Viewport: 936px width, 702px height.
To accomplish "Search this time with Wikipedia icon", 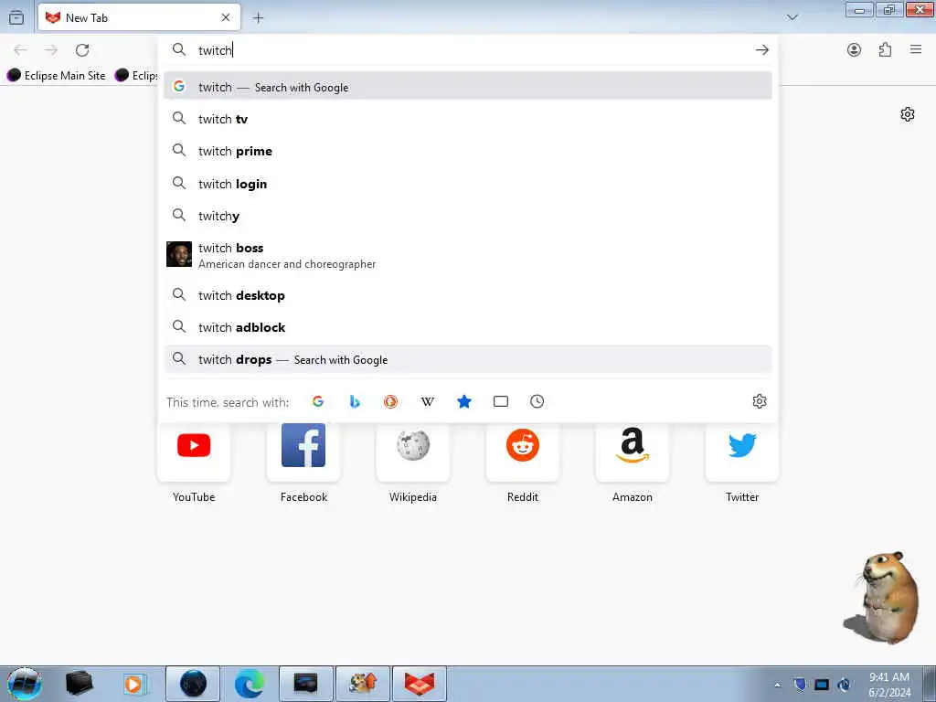I will tap(428, 402).
